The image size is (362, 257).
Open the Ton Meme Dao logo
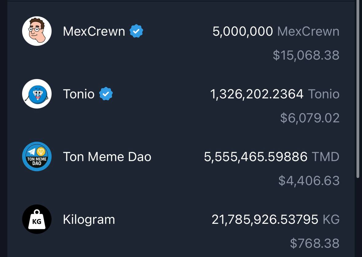[x=37, y=156]
